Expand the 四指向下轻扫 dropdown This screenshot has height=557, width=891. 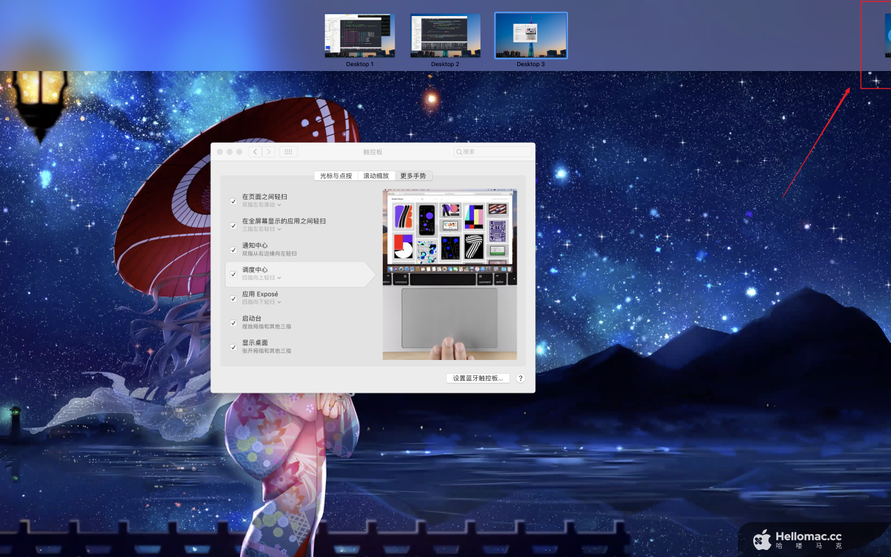[262, 302]
